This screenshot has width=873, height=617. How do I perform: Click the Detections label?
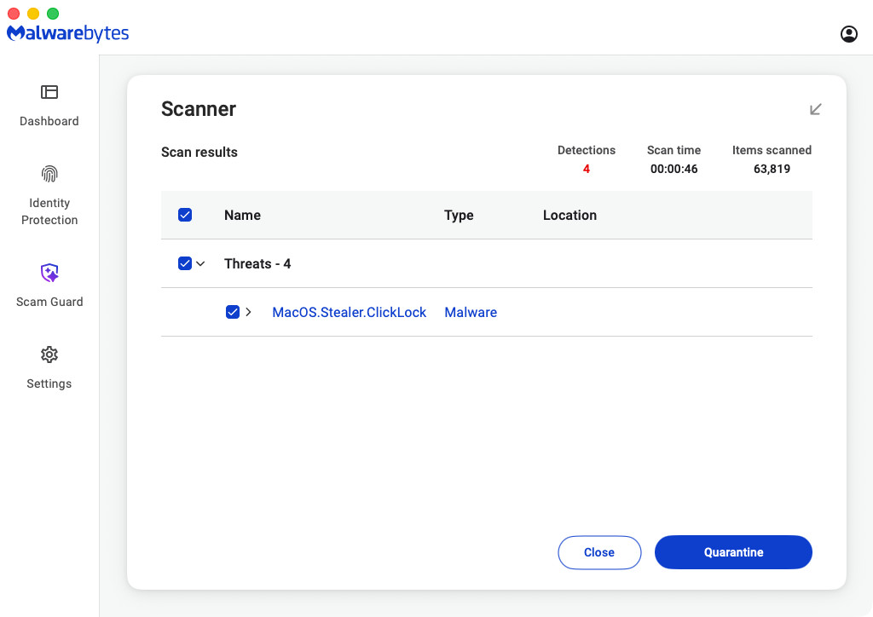coord(587,150)
